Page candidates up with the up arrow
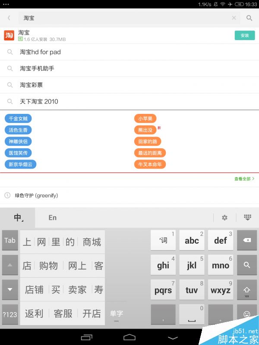This screenshot has height=345, width=259. (x=10, y=265)
